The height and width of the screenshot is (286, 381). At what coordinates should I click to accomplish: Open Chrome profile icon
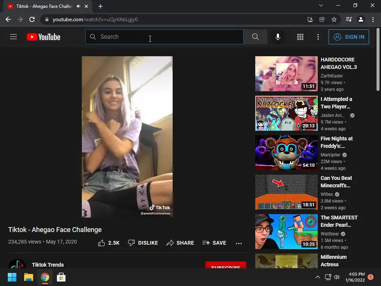point(361,19)
